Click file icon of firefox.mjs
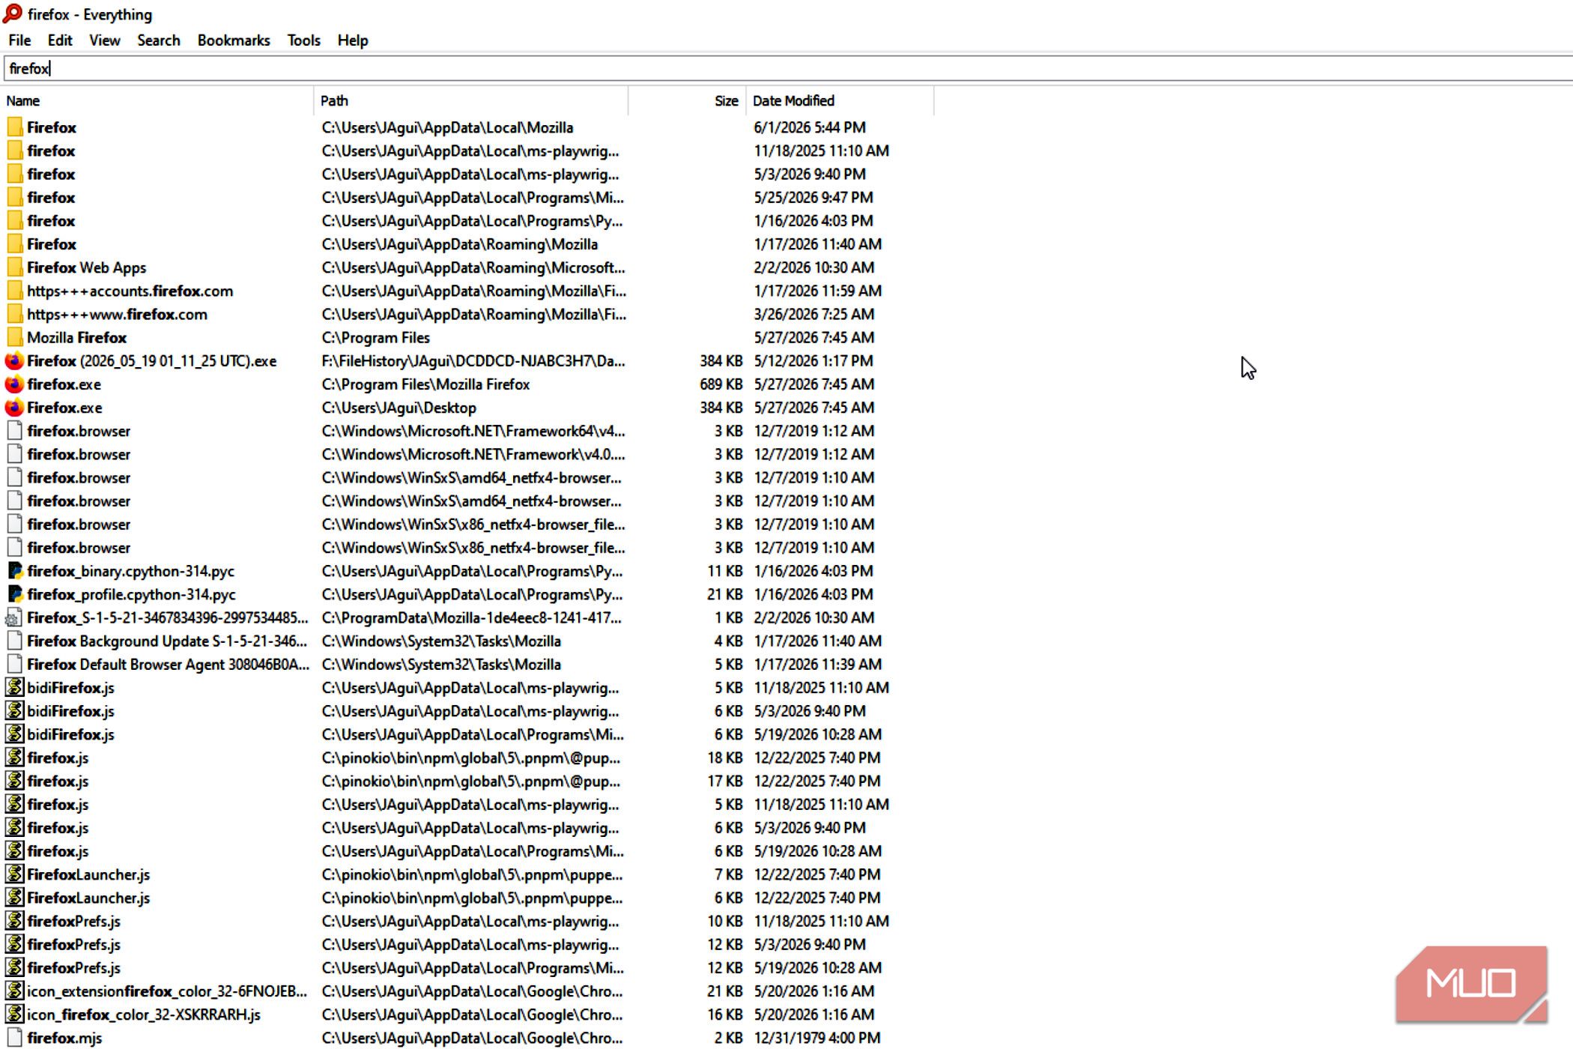The image size is (1573, 1049). [14, 1038]
